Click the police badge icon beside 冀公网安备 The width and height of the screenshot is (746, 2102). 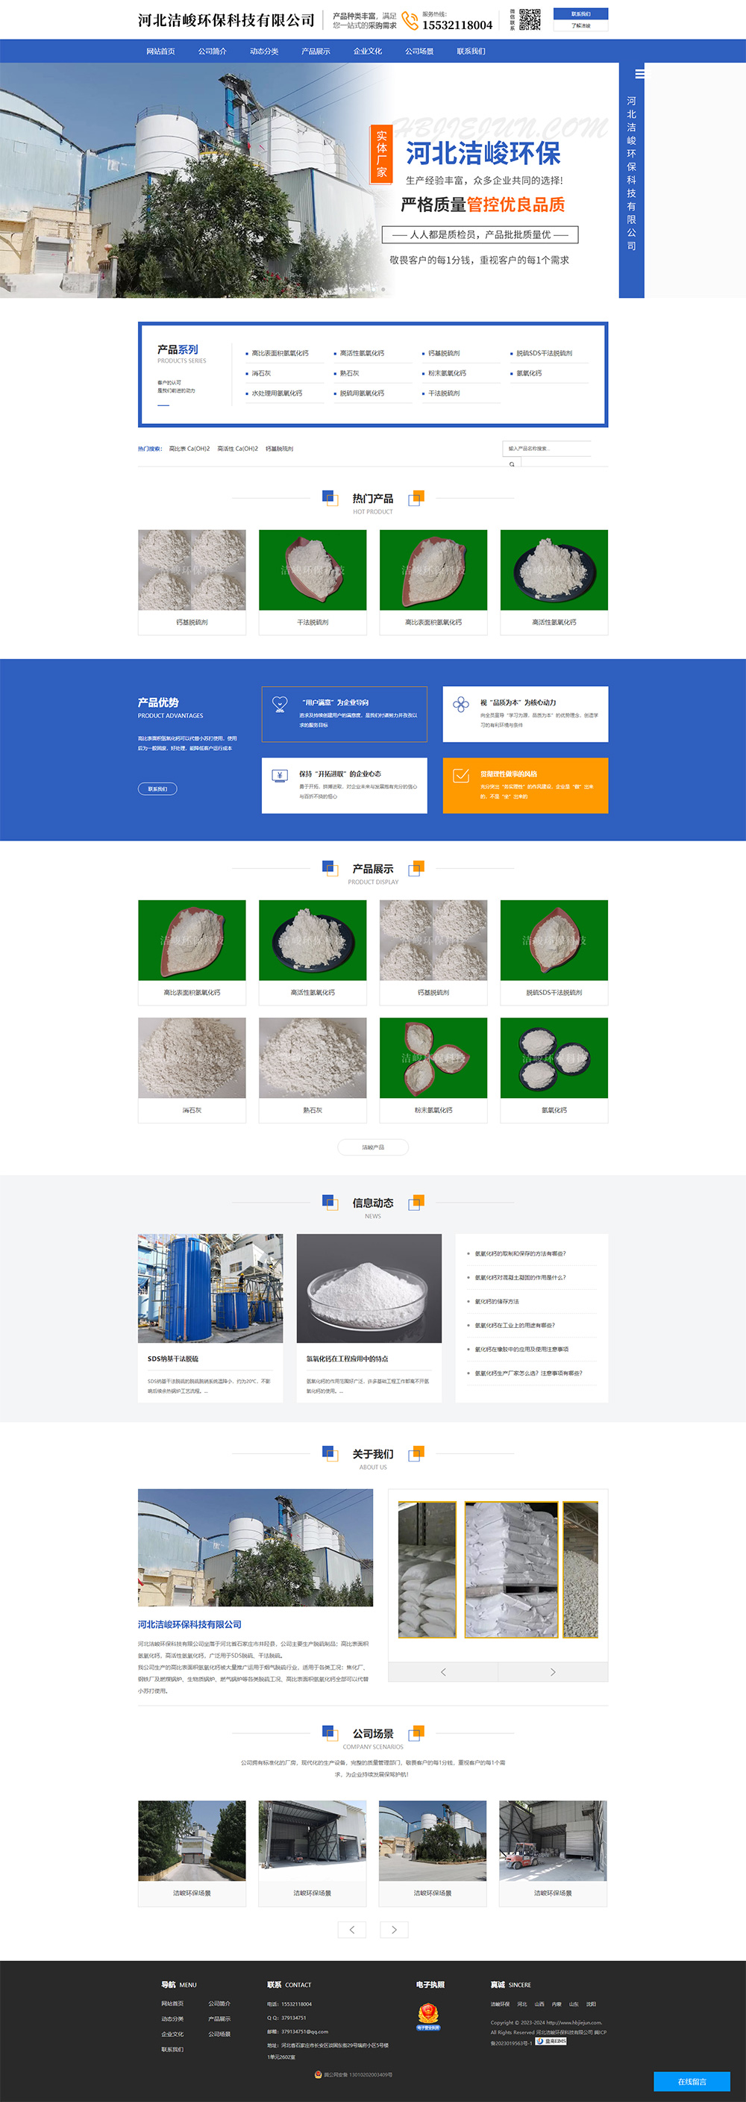(x=318, y=2074)
